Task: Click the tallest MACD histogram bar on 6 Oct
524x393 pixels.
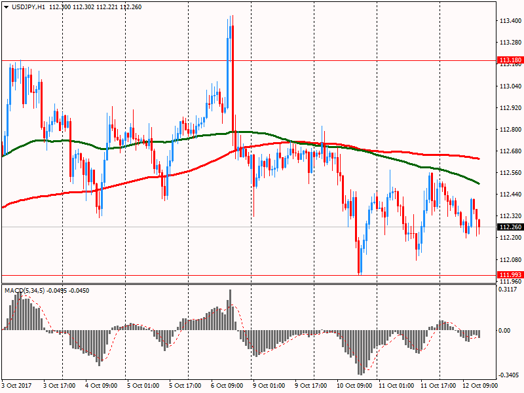Action: 231,310
